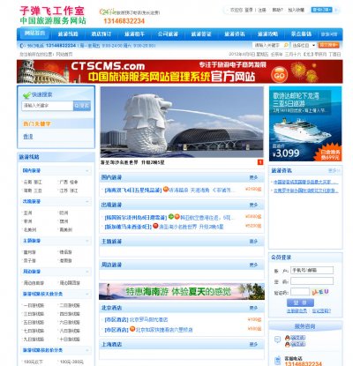
Task: Open the CTSCMS.com red banner ad
Action: (x=180, y=71)
